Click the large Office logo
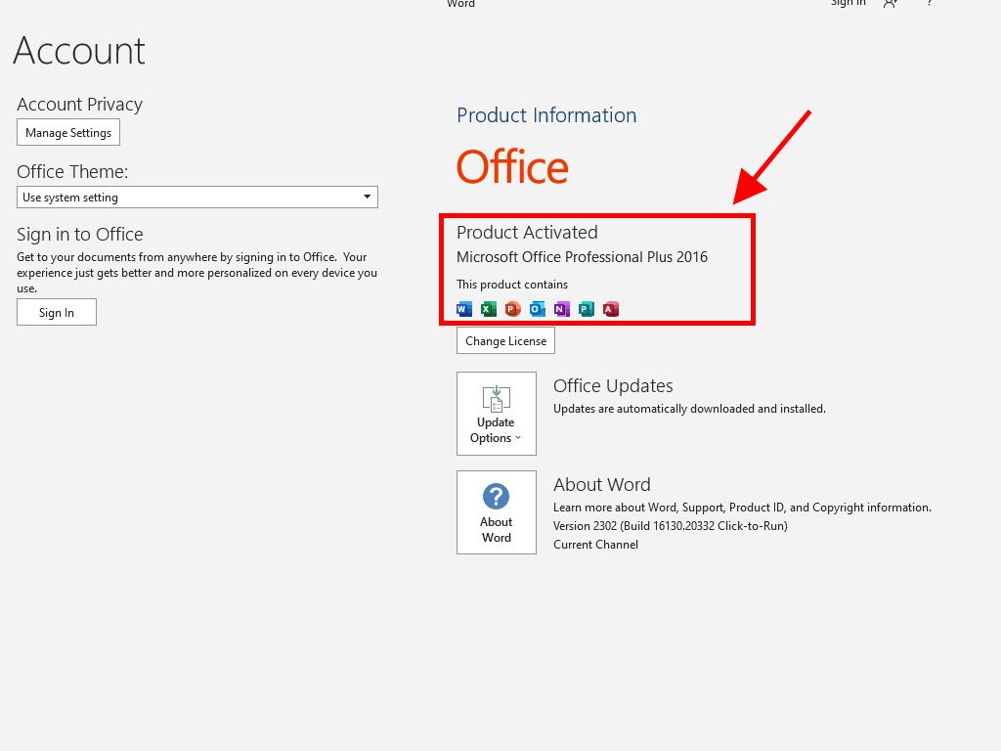This screenshot has width=1001, height=751. (512, 167)
